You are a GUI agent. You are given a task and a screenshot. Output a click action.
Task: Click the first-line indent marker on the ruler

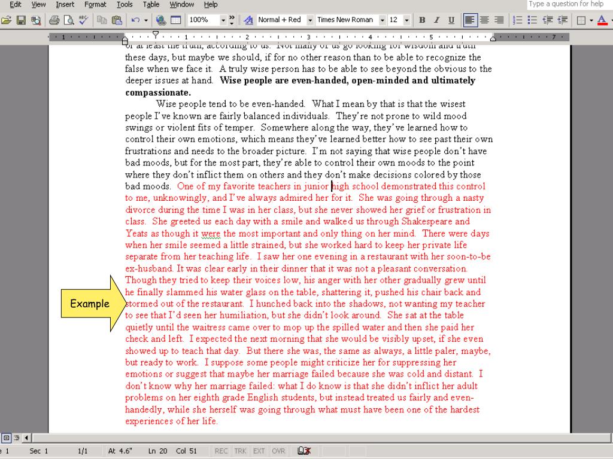click(156, 34)
